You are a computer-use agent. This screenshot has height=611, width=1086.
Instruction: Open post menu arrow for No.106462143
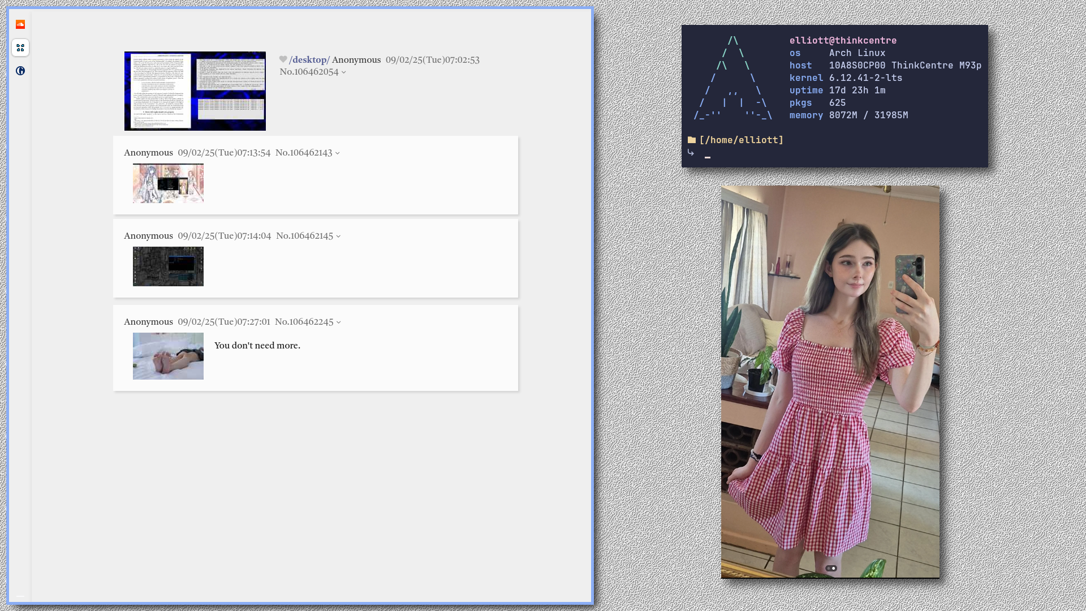point(338,153)
